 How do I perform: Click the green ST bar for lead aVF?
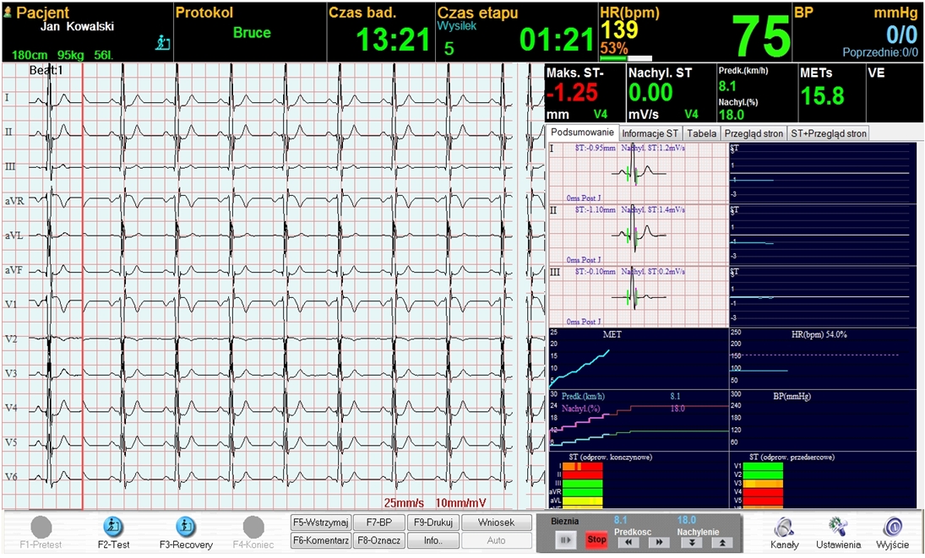(x=583, y=507)
